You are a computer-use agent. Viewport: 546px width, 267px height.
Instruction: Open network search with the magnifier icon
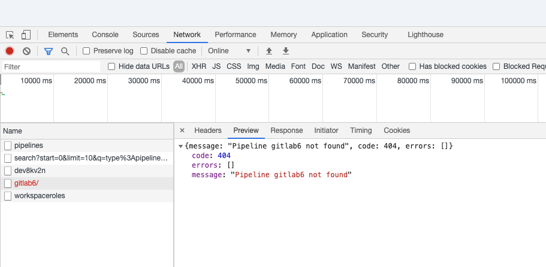pos(65,51)
